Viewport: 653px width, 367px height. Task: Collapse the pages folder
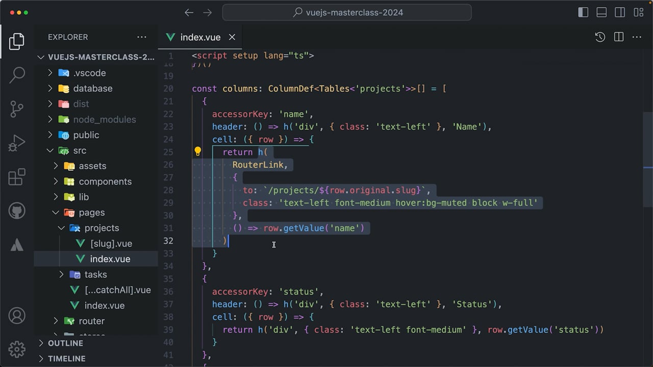[x=96, y=213]
